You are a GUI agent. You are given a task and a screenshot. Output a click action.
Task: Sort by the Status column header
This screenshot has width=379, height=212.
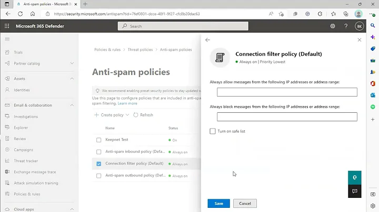point(173,128)
